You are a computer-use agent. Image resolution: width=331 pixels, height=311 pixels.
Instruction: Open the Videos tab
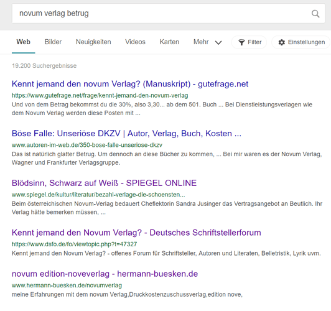tap(135, 42)
